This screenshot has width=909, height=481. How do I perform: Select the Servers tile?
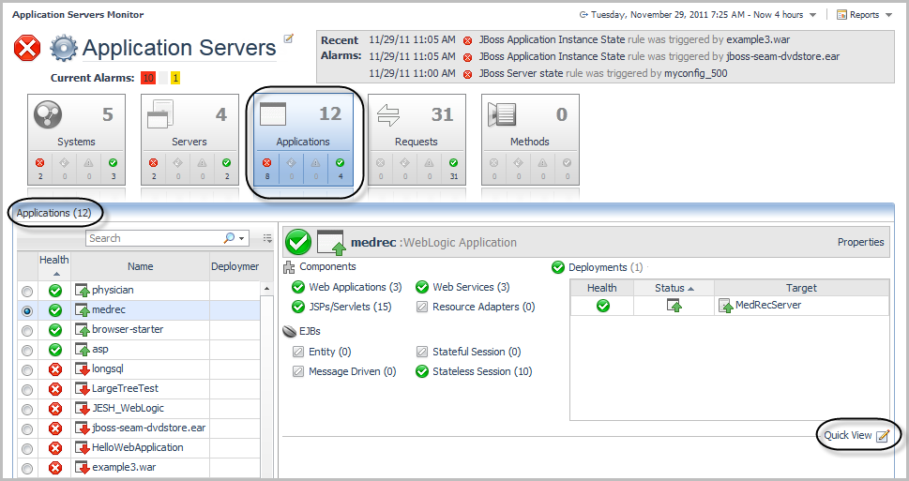(189, 140)
